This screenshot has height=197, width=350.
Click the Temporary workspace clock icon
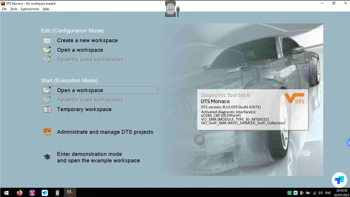[x=47, y=110]
